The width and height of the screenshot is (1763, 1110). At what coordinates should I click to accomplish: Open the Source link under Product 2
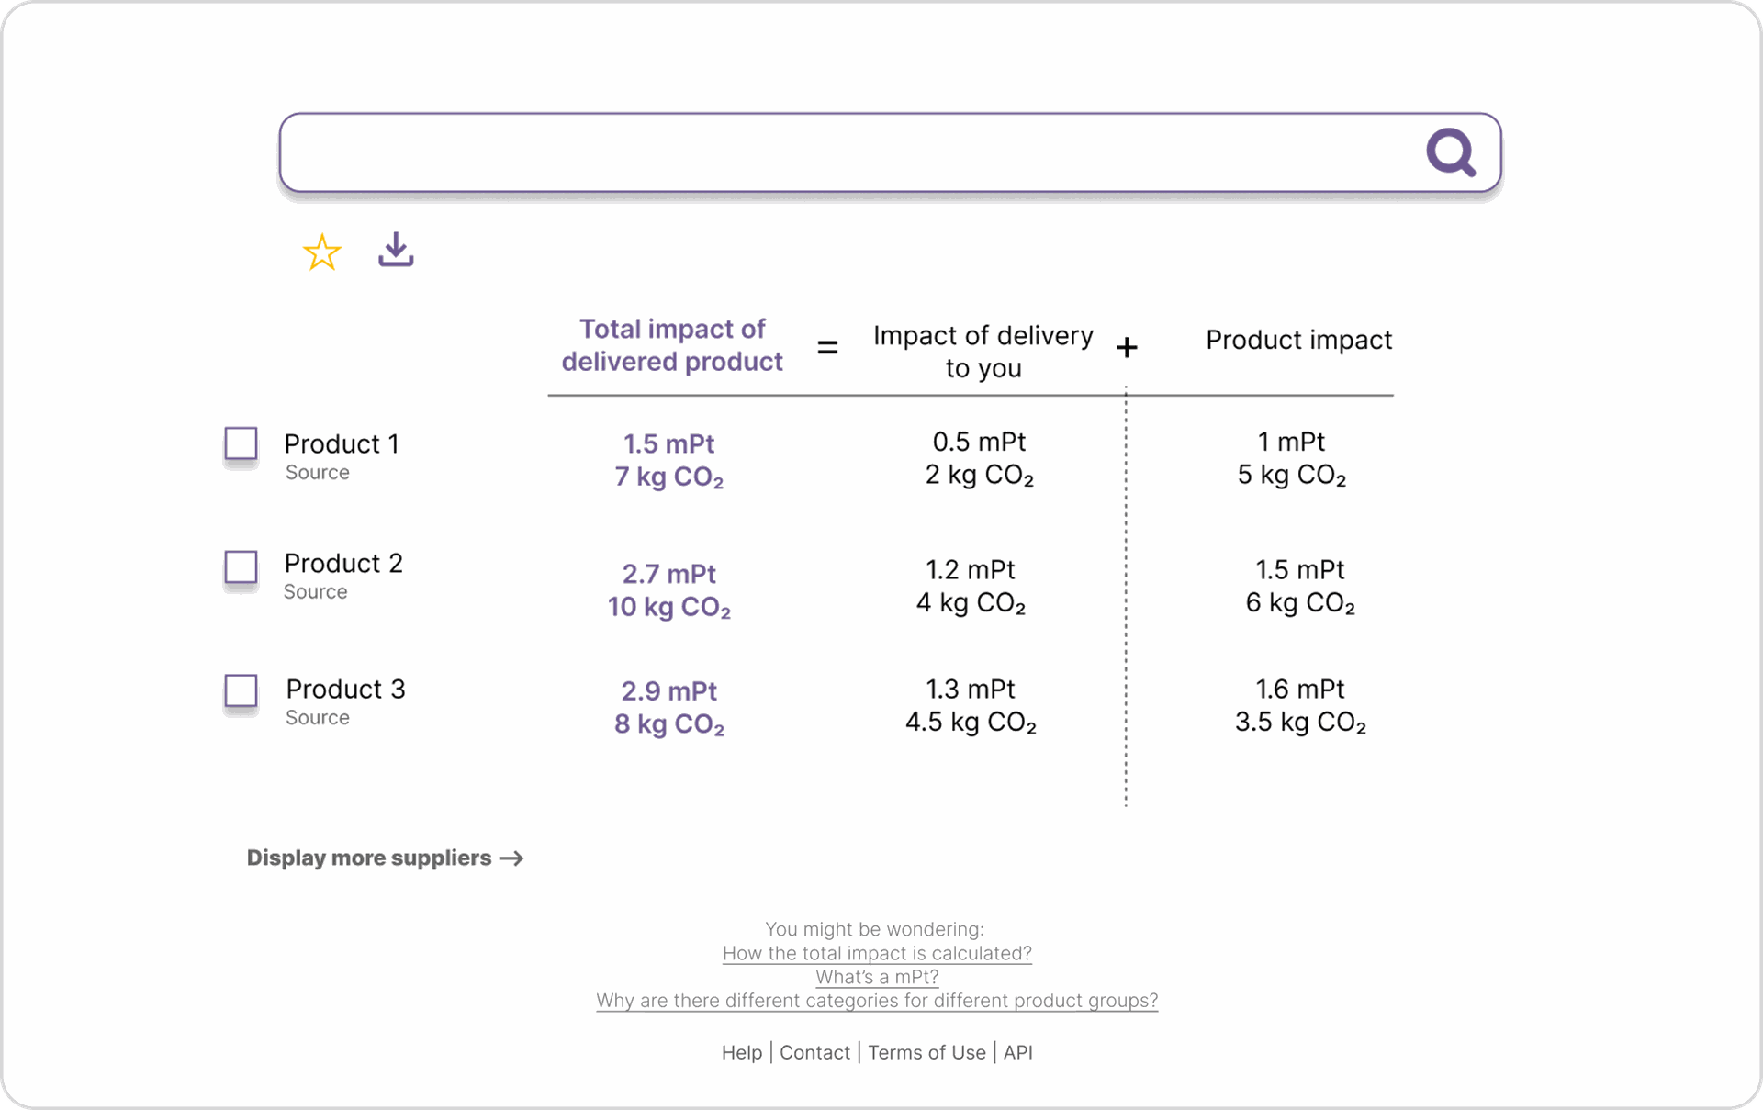point(316,592)
